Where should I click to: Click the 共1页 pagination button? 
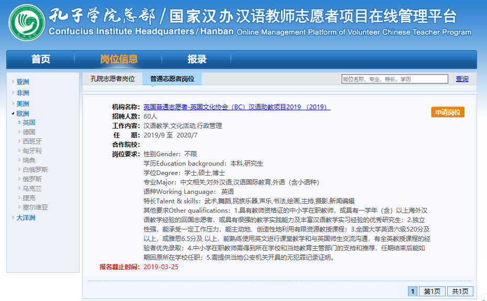460,292
